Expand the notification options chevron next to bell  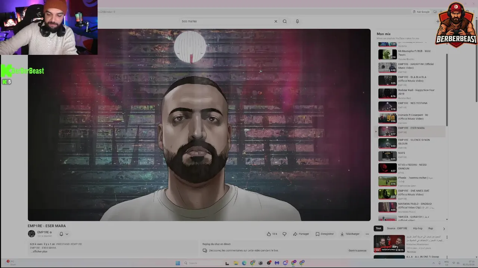(67, 234)
